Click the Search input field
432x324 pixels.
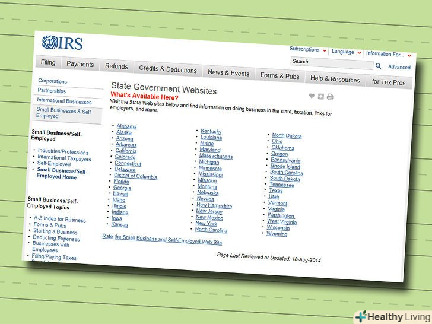332,63
